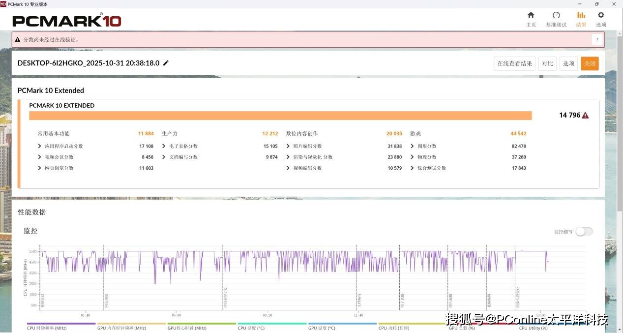Image resolution: width=623 pixels, height=333 pixels.
Task: Expand the 电子表格分数 row
Action: pyautogui.click(x=164, y=146)
